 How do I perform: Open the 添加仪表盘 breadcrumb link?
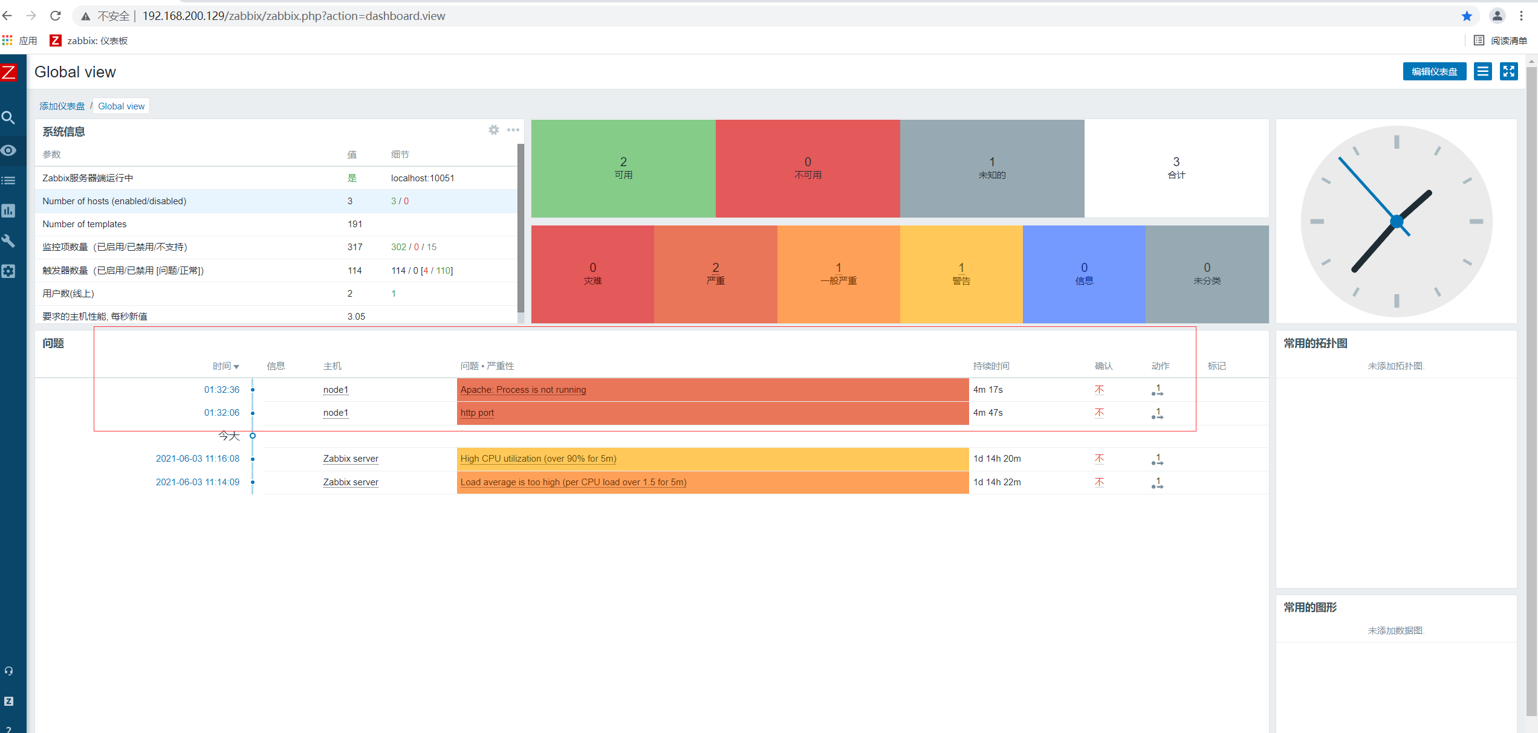click(x=62, y=106)
